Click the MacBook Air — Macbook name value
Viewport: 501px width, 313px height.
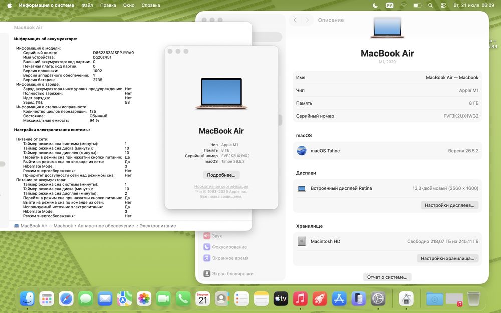[x=452, y=77]
